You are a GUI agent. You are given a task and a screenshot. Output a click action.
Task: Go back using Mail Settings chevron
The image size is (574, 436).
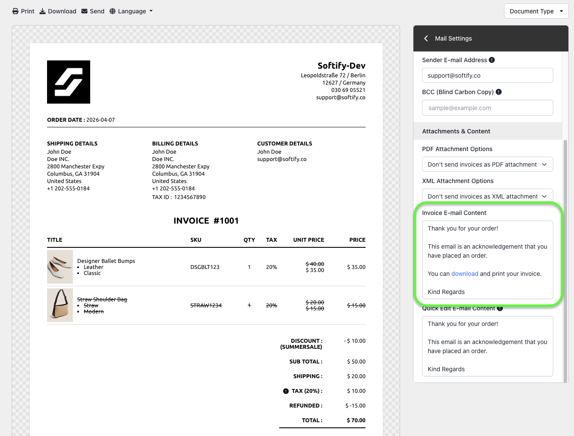click(x=426, y=38)
